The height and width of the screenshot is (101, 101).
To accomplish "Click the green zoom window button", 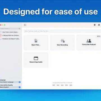I will click(5, 25).
